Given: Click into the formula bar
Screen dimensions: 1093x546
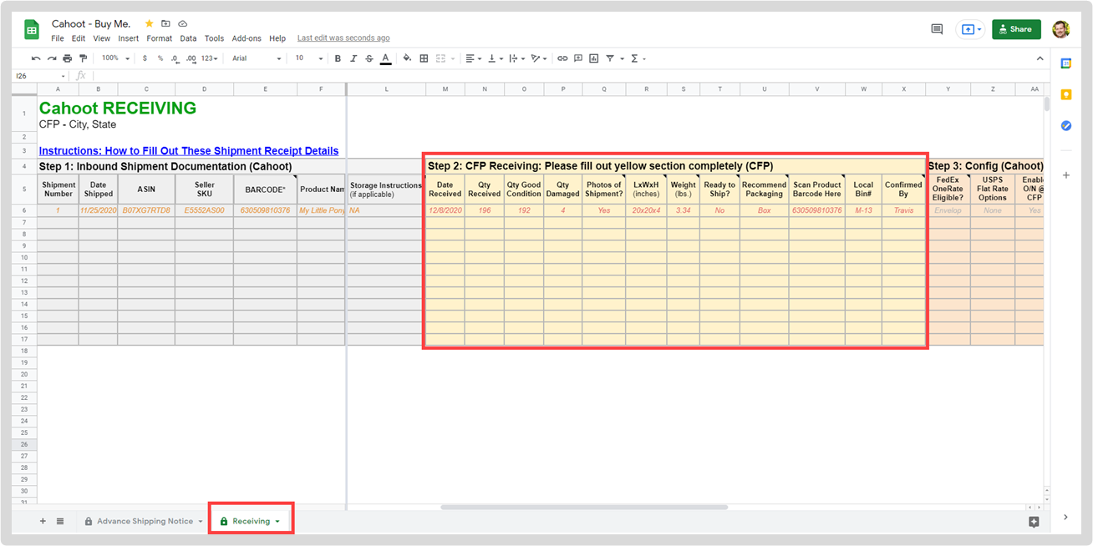Looking at the screenshot, I should coord(568,75).
